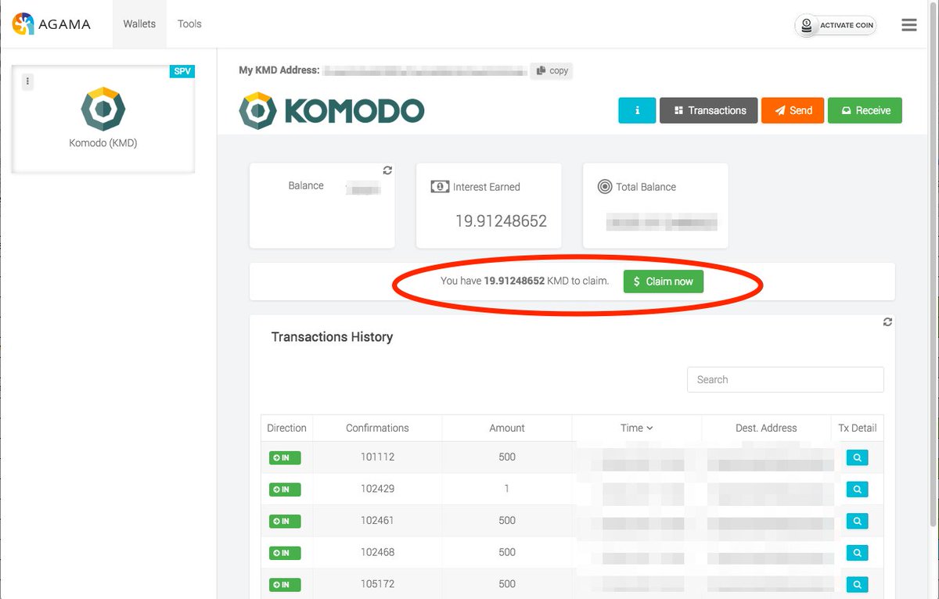Click the Tx Detail column header
The image size is (939, 599).
pyautogui.click(x=858, y=428)
